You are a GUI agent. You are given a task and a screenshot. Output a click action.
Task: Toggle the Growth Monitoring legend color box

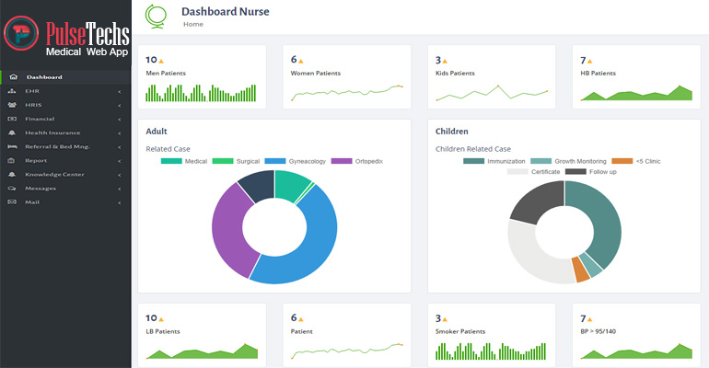pos(540,161)
